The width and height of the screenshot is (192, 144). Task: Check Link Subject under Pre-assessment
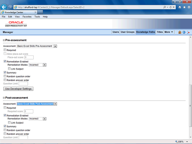point(9,69)
